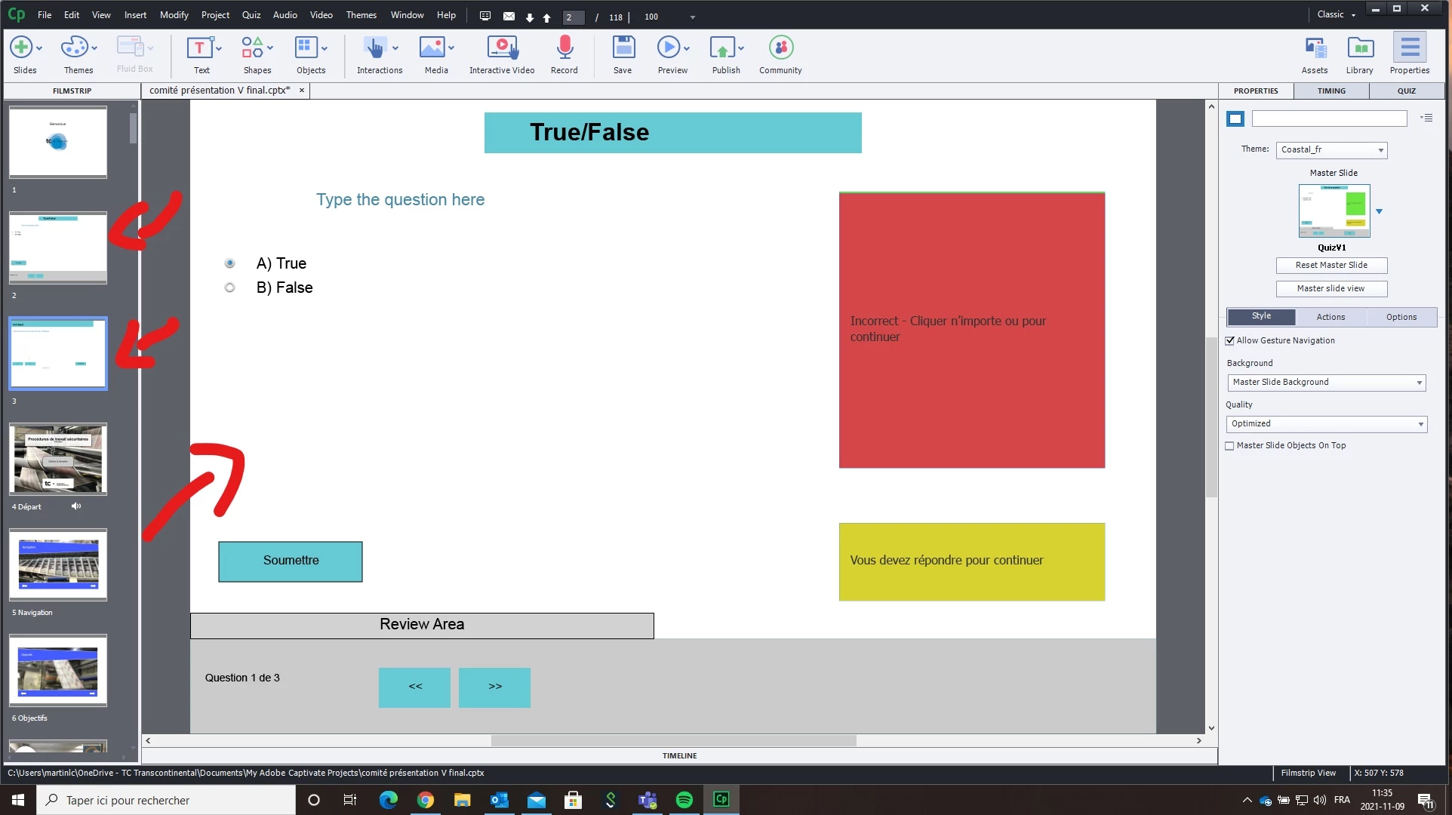The height and width of the screenshot is (815, 1452).
Task: Click the Community icon in toolbar
Action: pos(780,48)
